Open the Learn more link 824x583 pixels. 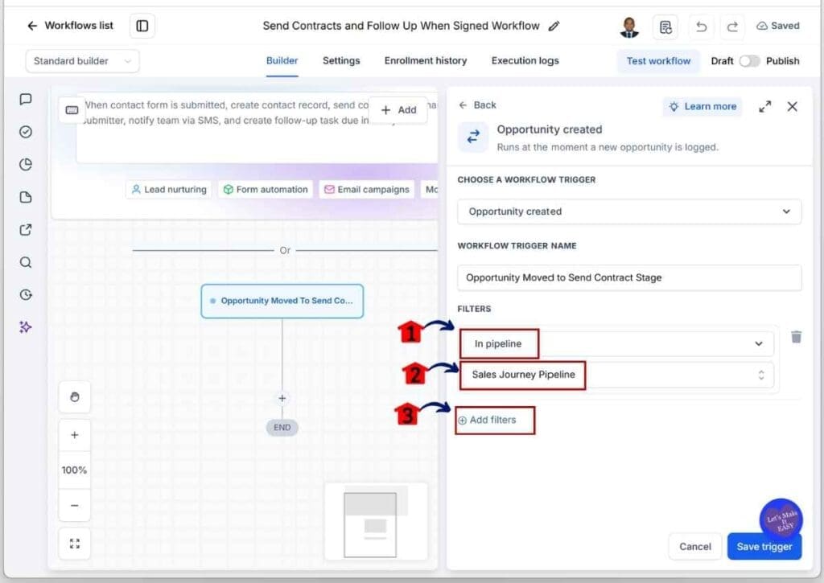(x=702, y=107)
